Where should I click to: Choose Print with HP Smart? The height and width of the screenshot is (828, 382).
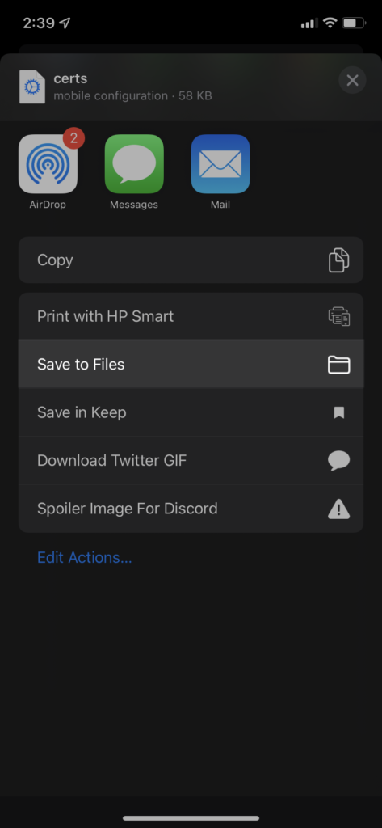pyautogui.click(x=191, y=316)
